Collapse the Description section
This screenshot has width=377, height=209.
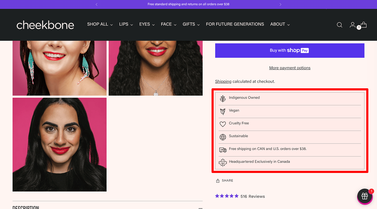click(x=200, y=207)
